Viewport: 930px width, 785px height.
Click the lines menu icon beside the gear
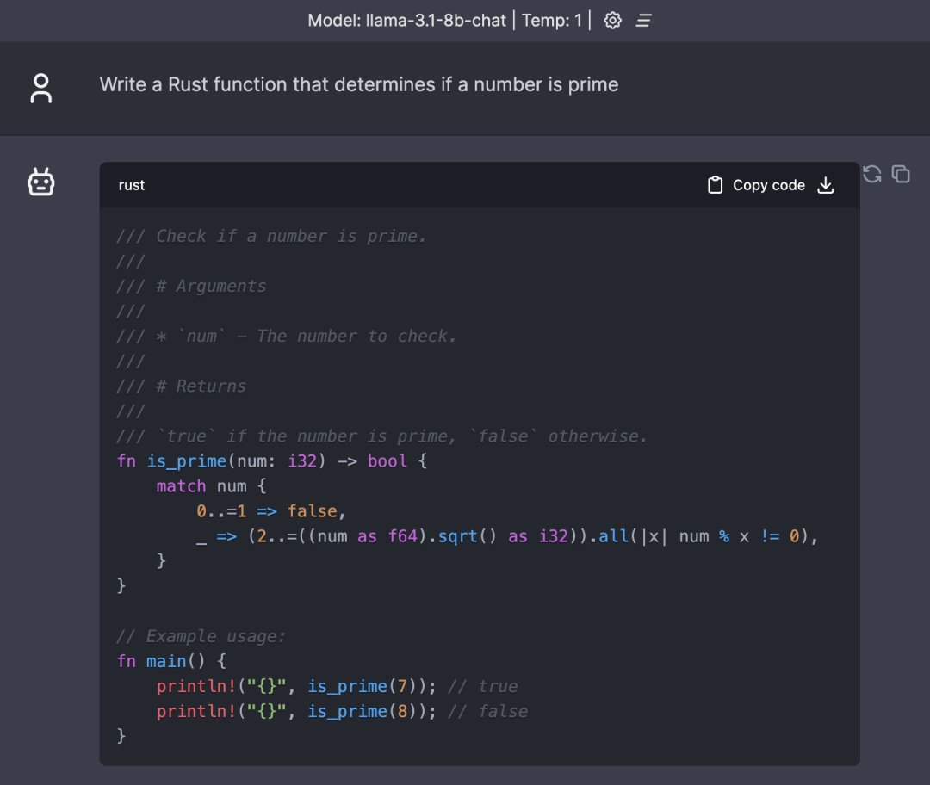pos(643,21)
